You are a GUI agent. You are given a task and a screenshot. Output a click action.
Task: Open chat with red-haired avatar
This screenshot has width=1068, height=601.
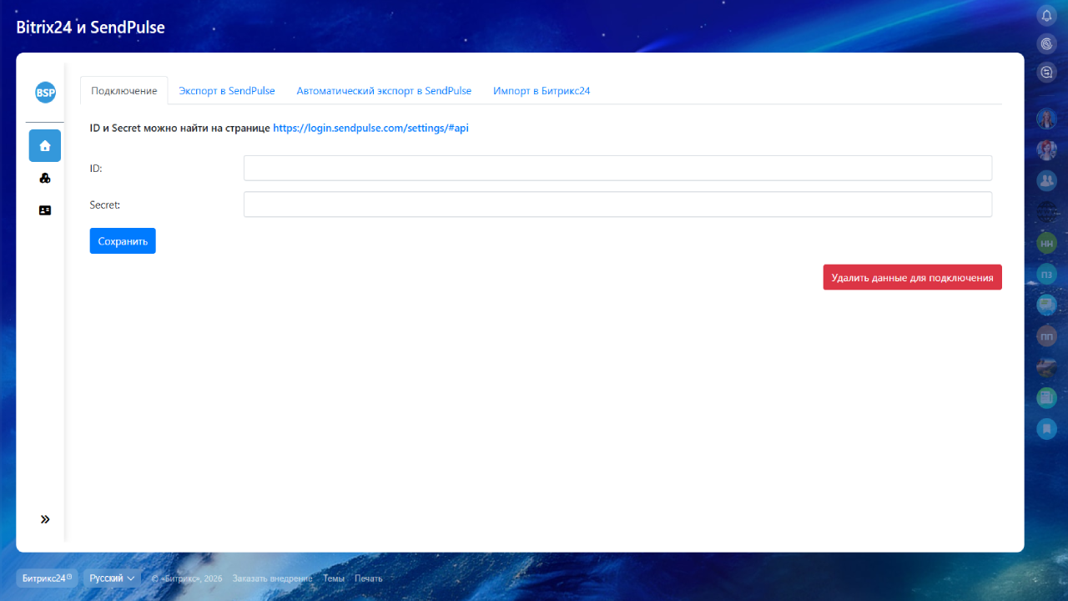pyautogui.click(x=1046, y=150)
